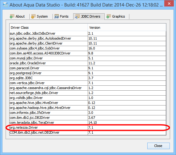The height and width of the screenshot is (155, 176).
Task: Select com.paraccel.Driver row
Action: click(x=88, y=68)
